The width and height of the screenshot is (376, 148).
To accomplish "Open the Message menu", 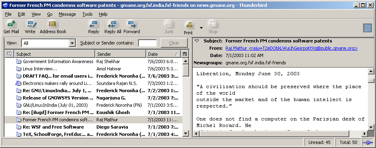I will click(67, 14).
